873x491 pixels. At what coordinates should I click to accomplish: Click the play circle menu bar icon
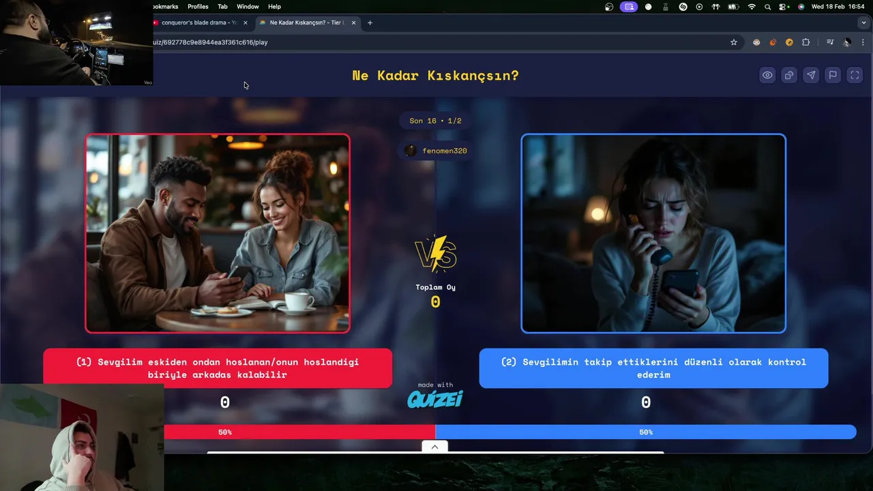[x=699, y=7]
